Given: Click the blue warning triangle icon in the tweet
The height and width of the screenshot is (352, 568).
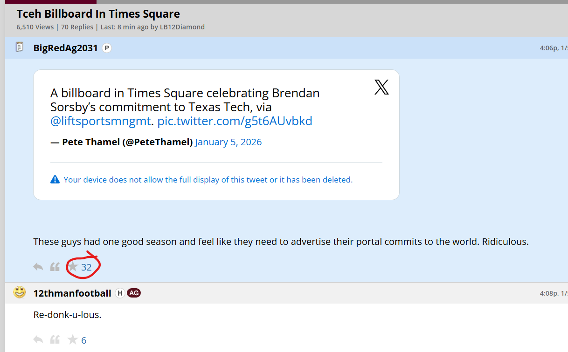Looking at the screenshot, I should 55,180.
